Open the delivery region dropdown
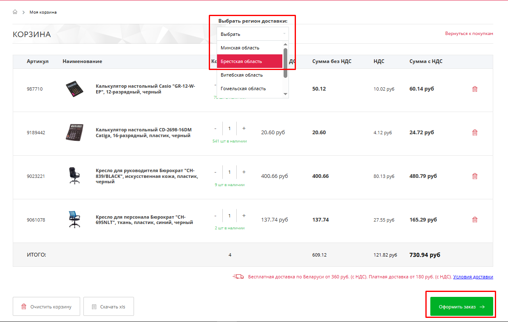 tap(252, 34)
